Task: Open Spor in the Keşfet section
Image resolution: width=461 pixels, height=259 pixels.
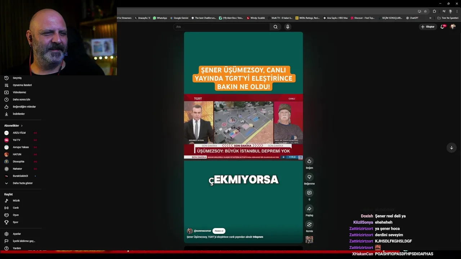Action: pos(15,222)
